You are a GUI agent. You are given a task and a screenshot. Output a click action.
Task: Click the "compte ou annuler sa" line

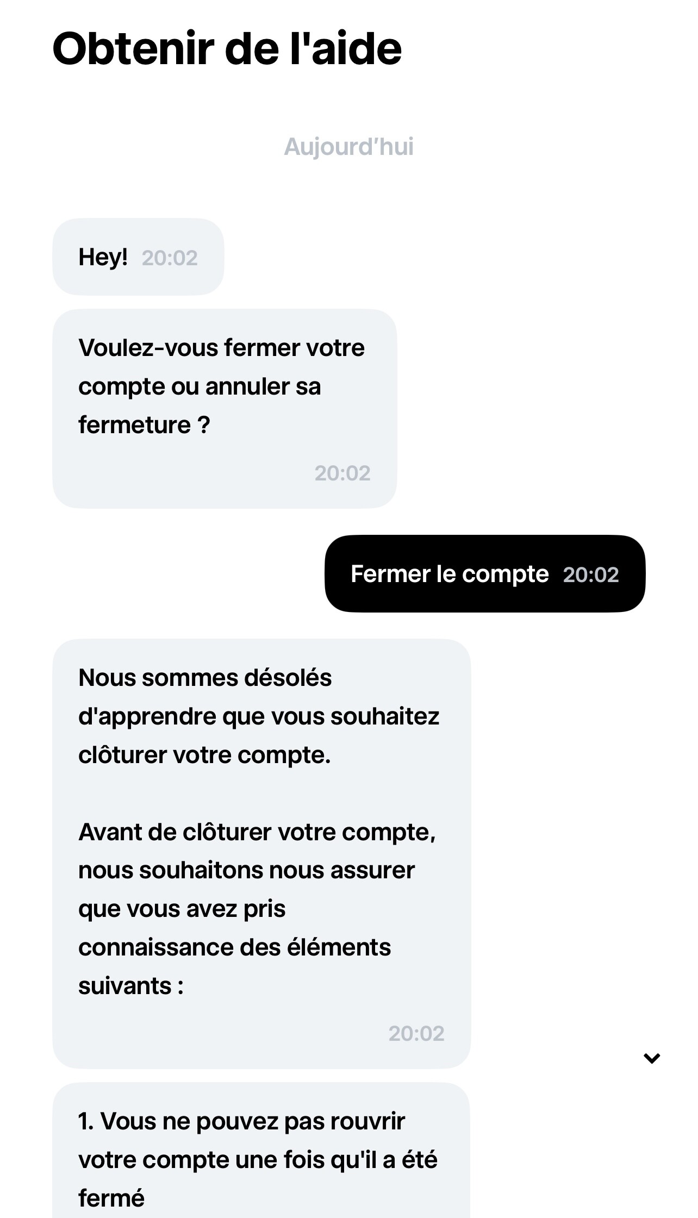[x=200, y=386]
